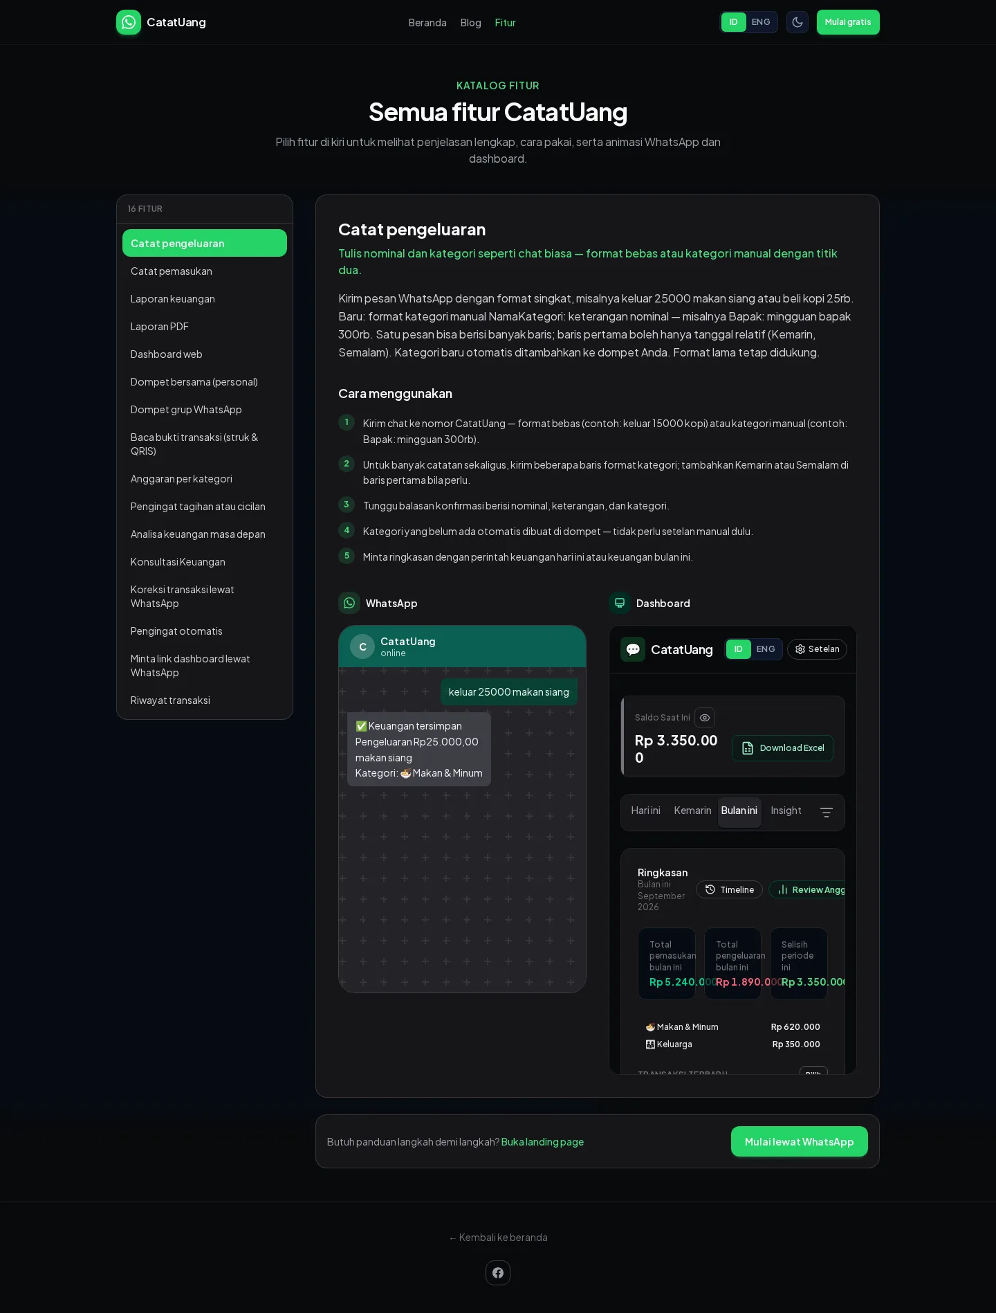Click Saldo Rp 3.350.000 balance value

tap(676, 748)
